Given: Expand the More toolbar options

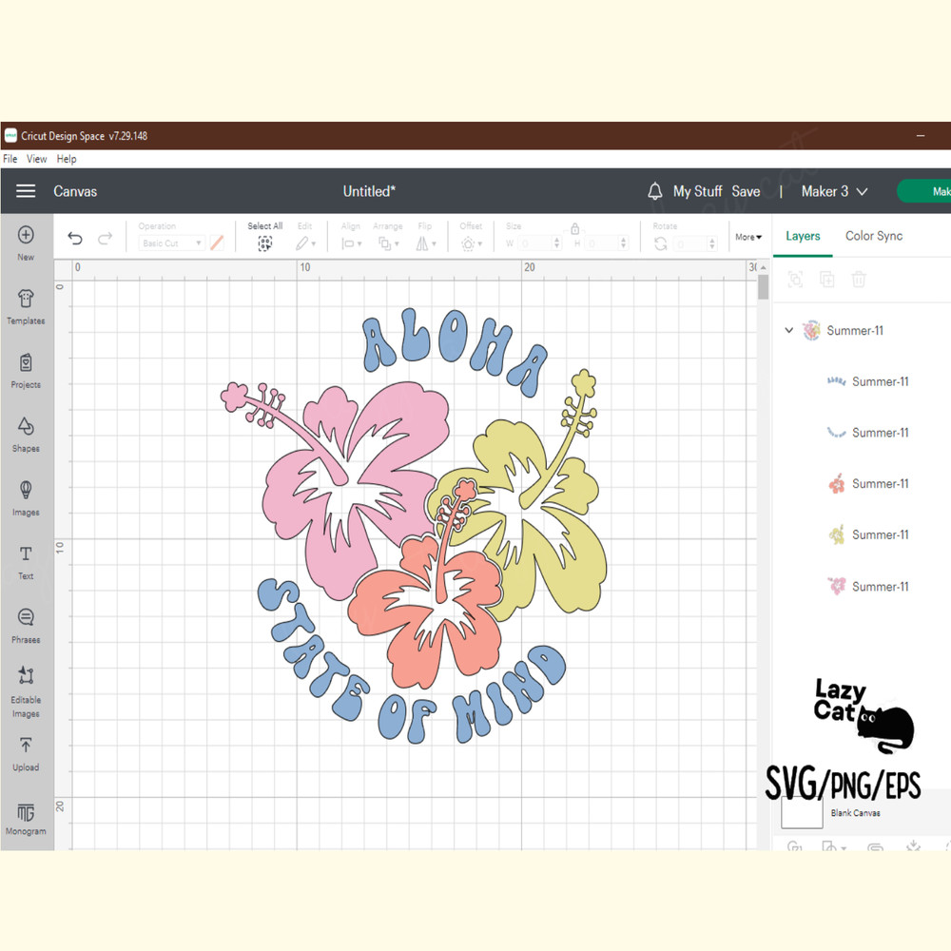Looking at the screenshot, I should [x=748, y=237].
